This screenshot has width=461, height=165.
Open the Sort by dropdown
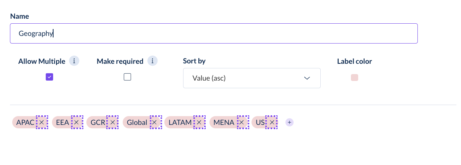[x=252, y=78]
